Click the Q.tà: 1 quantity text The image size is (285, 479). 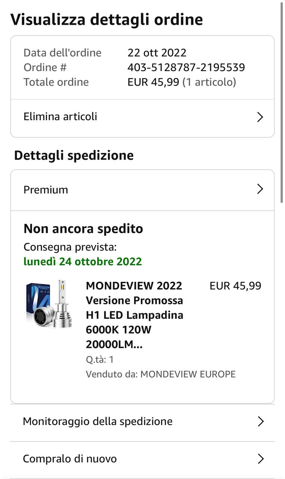[100, 360]
